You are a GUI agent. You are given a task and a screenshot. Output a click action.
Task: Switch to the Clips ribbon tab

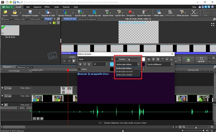click(x=28, y=7)
